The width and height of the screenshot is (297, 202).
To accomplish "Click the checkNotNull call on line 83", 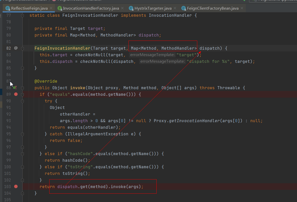I will 90,55.
